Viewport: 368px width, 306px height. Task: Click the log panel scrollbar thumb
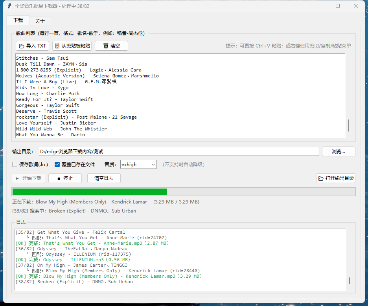[x=349, y=281]
